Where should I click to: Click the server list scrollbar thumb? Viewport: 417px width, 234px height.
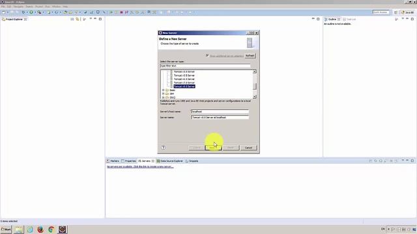pos(255,86)
